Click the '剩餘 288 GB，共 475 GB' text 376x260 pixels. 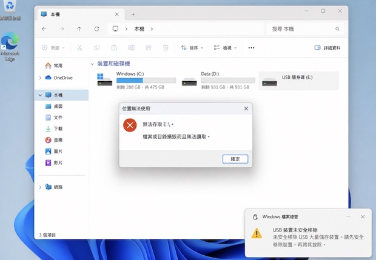(141, 87)
